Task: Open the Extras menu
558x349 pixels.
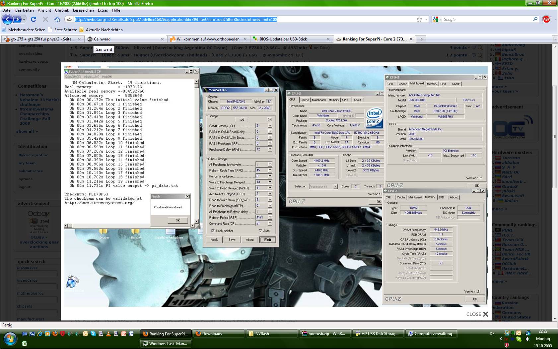Action: 103,10
